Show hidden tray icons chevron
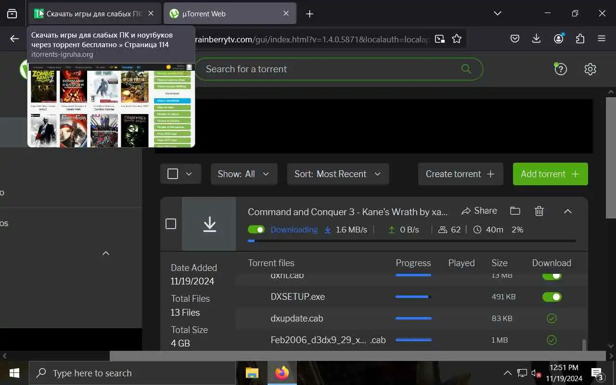The image size is (616, 385). coord(507,373)
